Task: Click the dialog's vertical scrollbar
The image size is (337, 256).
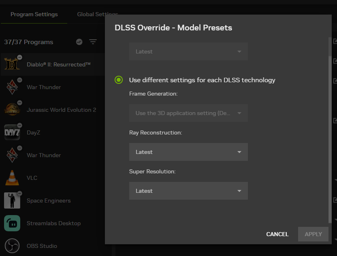Action: pos(329,130)
